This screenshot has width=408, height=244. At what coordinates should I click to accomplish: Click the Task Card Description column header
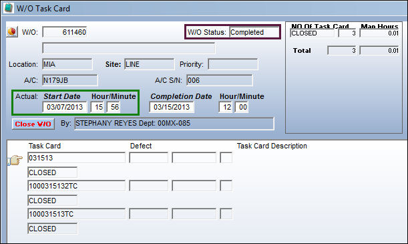pyautogui.click(x=272, y=146)
